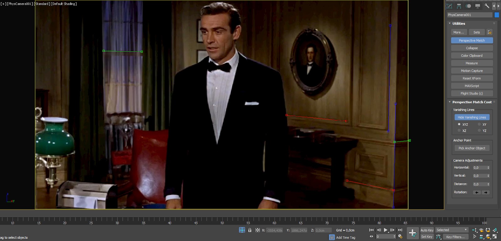501x241 pixels.
Task: Toggle Hide Vanishing Lines button
Action: click(472, 117)
